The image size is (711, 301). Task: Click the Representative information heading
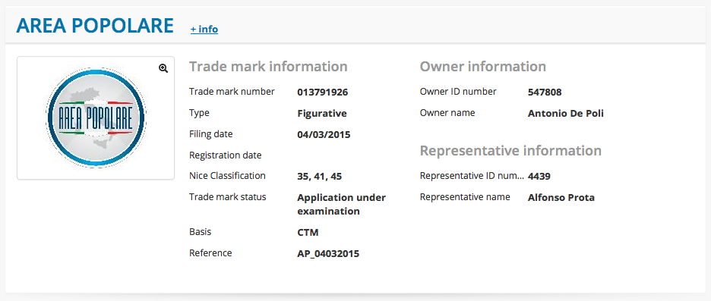(510, 151)
